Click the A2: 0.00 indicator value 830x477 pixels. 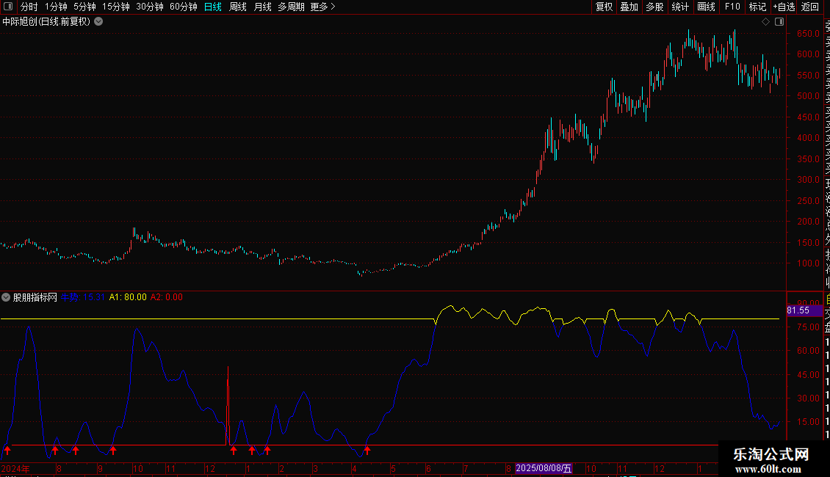click(166, 297)
